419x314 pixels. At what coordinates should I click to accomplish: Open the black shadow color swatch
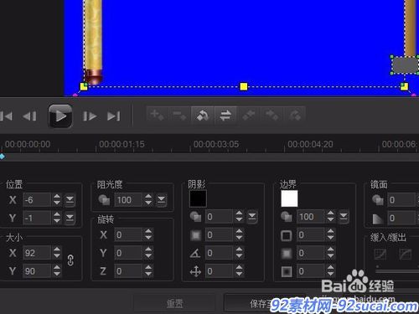pyautogui.click(x=198, y=198)
